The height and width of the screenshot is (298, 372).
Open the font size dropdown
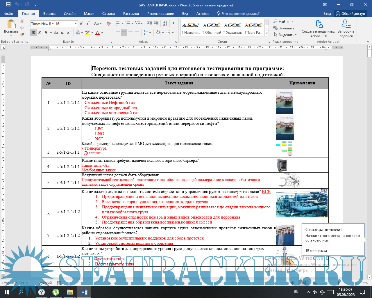pyautogui.click(x=76, y=24)
